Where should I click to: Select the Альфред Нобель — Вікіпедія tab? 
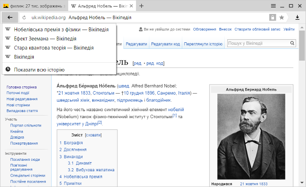(x=101, y=6)
